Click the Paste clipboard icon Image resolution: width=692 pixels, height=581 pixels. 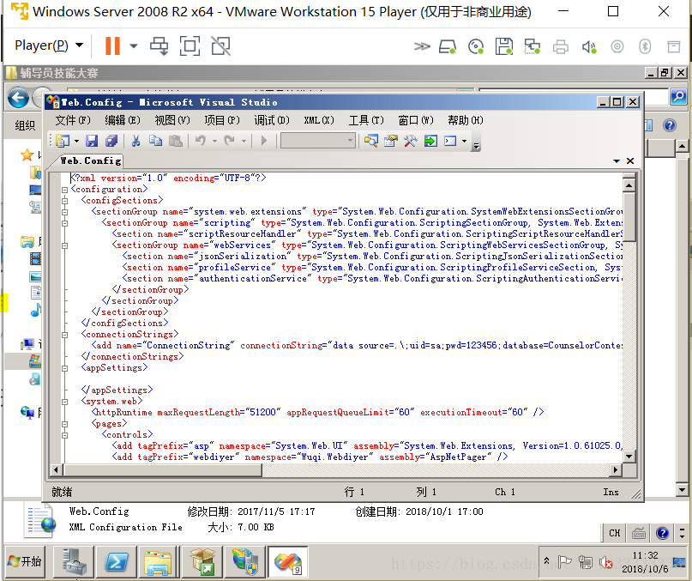pos(176,141)
